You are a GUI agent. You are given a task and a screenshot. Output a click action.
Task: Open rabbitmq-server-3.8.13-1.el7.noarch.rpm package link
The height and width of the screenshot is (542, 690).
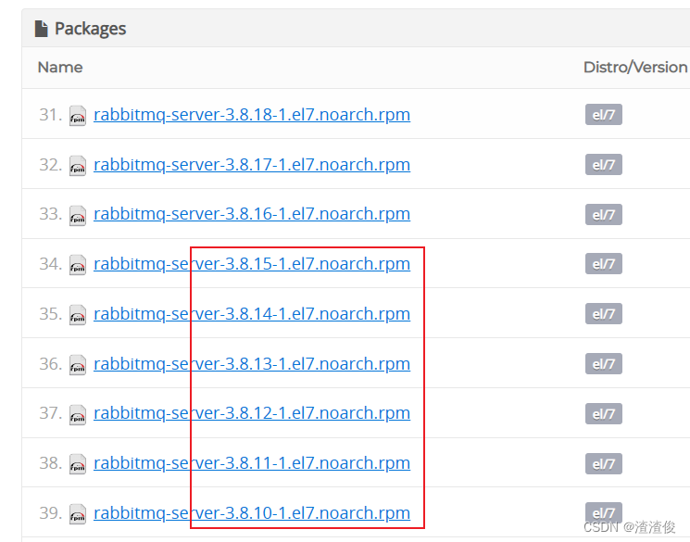click(x=252, y=364)
